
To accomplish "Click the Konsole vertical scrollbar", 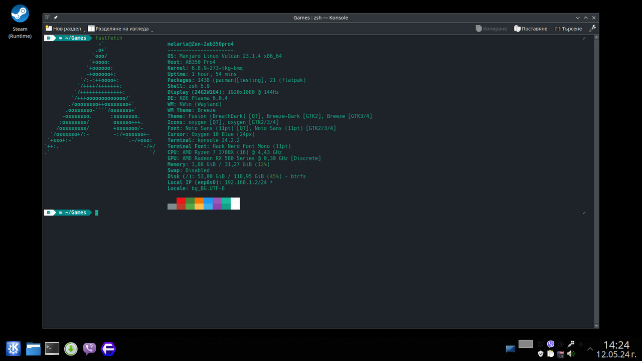I will pyautogui.click(x=596, y=182).
